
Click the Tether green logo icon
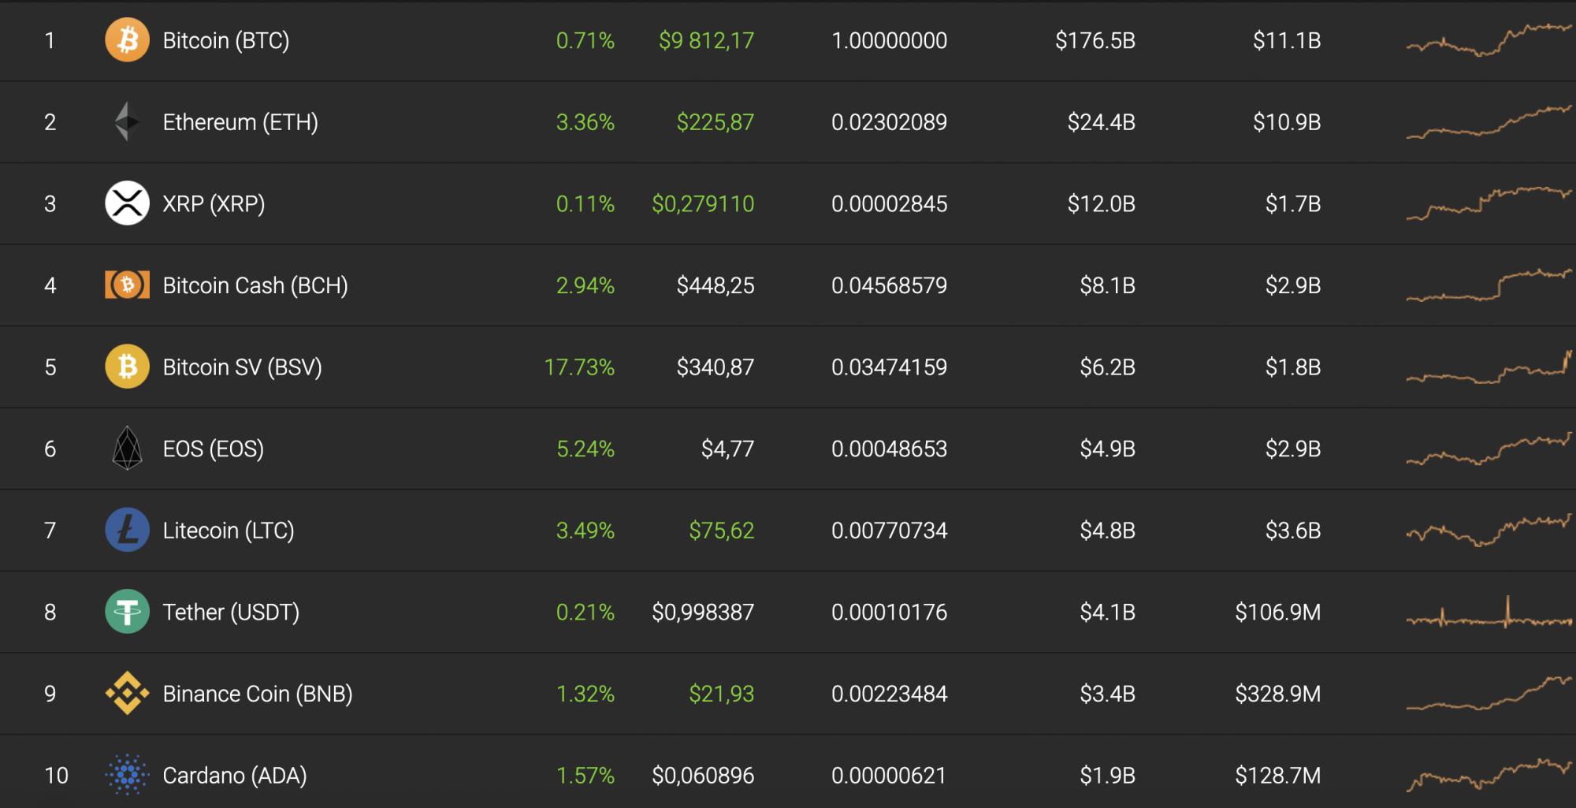click(127, 612)
